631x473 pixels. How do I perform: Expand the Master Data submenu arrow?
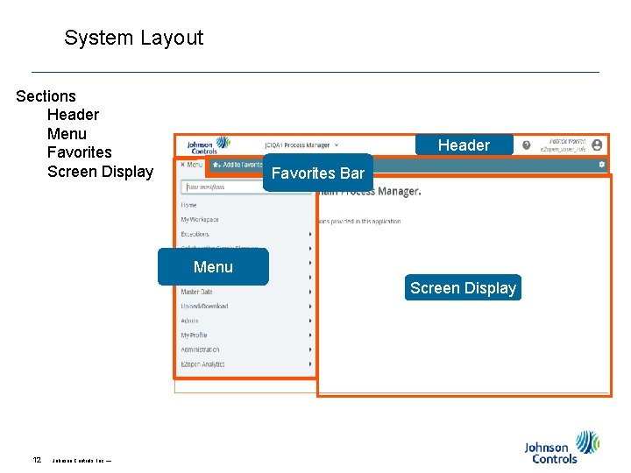coord(310,292)
